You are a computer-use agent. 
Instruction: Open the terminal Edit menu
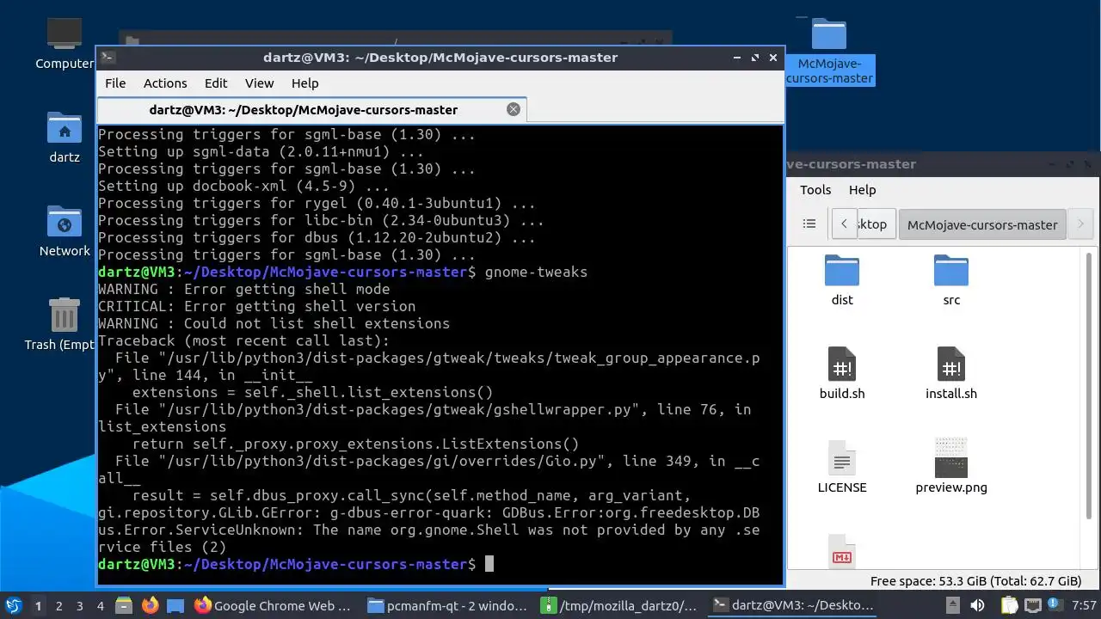coord(216,83)
